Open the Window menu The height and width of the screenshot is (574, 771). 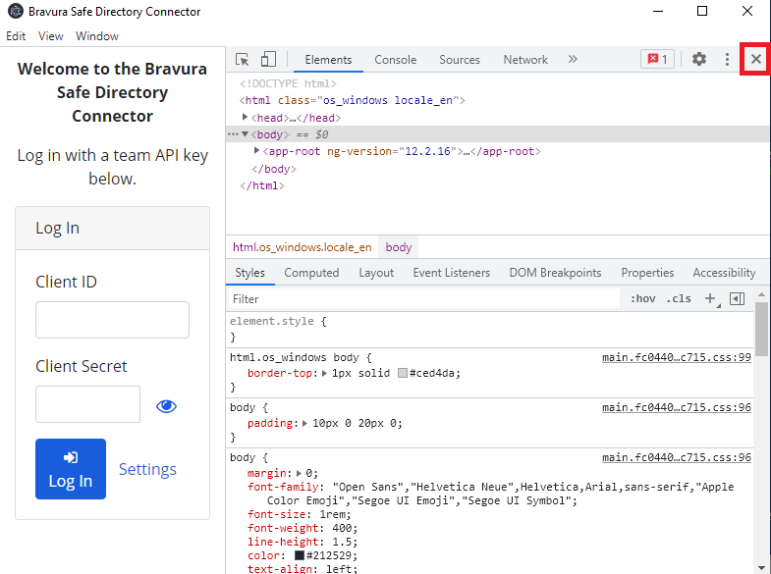tap(97, 36)
